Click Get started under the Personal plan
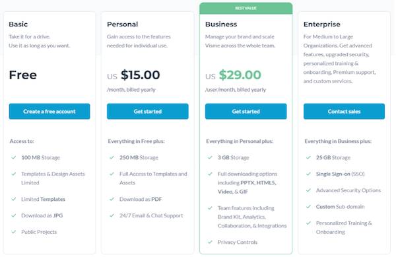Image resolution: width=396 pixels, height=257 pixels. point(147,111)
